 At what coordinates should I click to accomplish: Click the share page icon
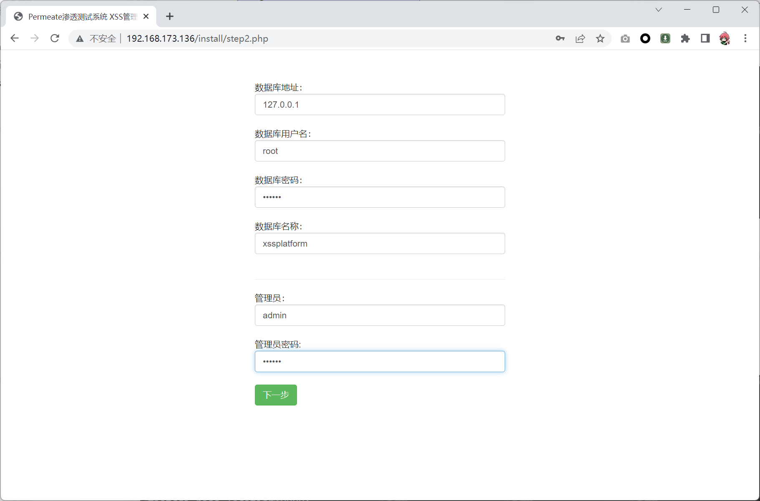580,38
